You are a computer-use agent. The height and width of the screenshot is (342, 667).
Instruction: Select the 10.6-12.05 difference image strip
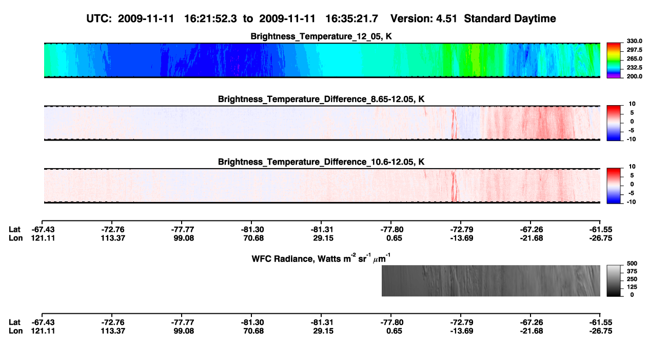point(322,185)
